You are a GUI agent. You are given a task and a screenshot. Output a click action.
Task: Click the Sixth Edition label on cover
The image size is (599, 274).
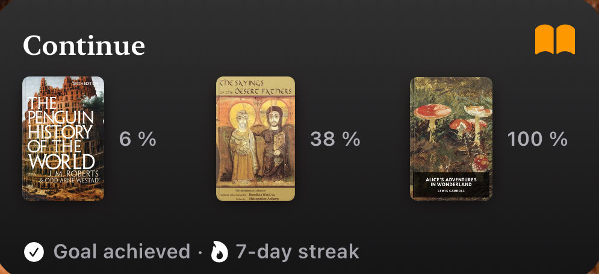(x=87, y=82)
